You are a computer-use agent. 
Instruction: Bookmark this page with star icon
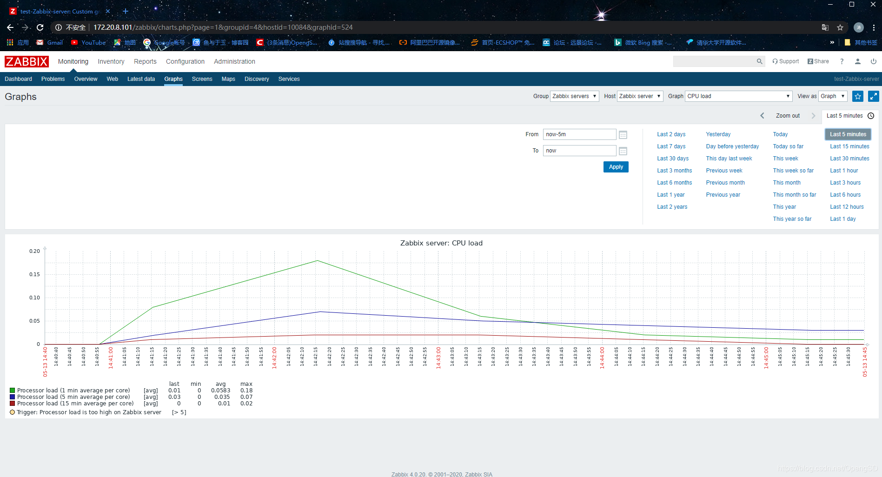[840, 27]
